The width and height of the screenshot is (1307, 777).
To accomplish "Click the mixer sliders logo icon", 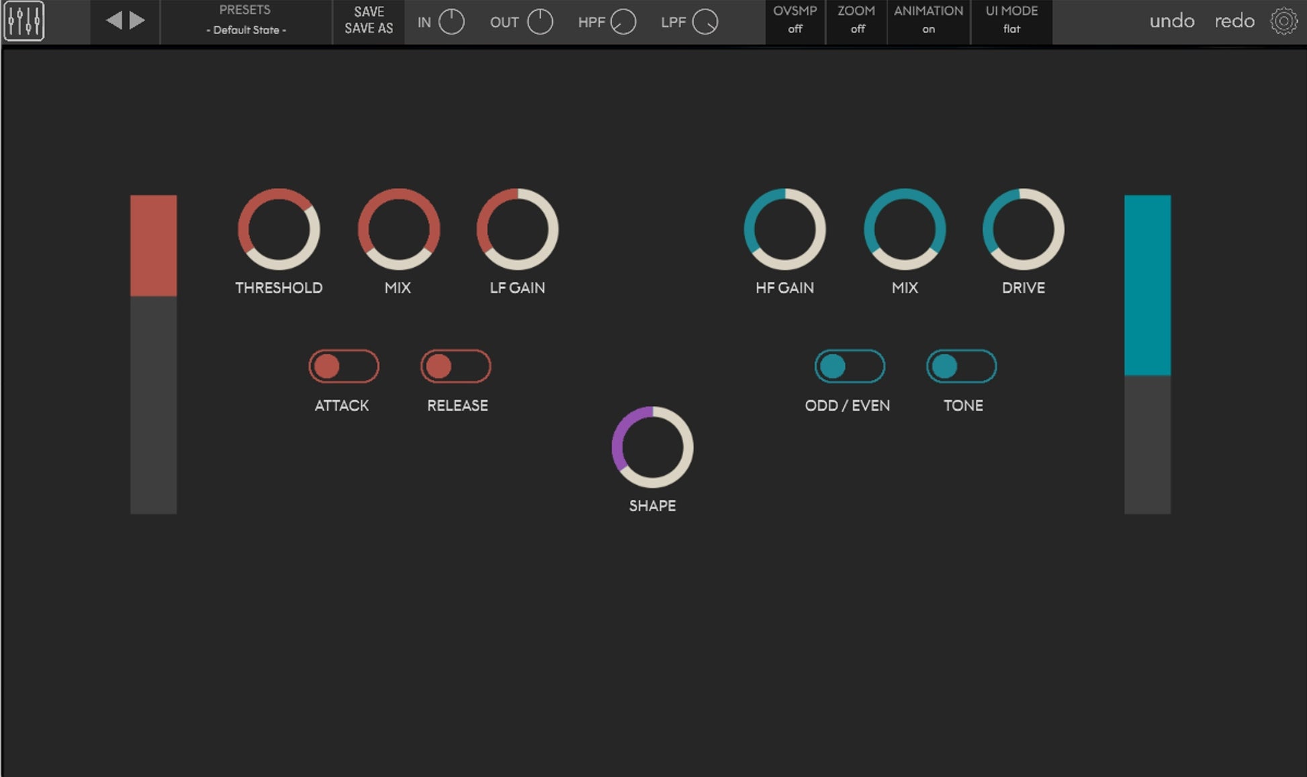I will click(24, 21).
